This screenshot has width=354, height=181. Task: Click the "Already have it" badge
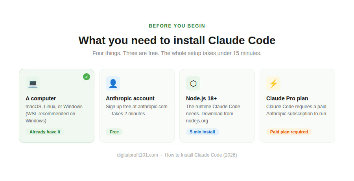[x=45, y=132]
